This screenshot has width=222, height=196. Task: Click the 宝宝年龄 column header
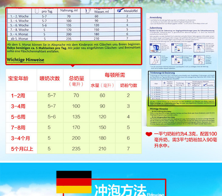[20, 79]
